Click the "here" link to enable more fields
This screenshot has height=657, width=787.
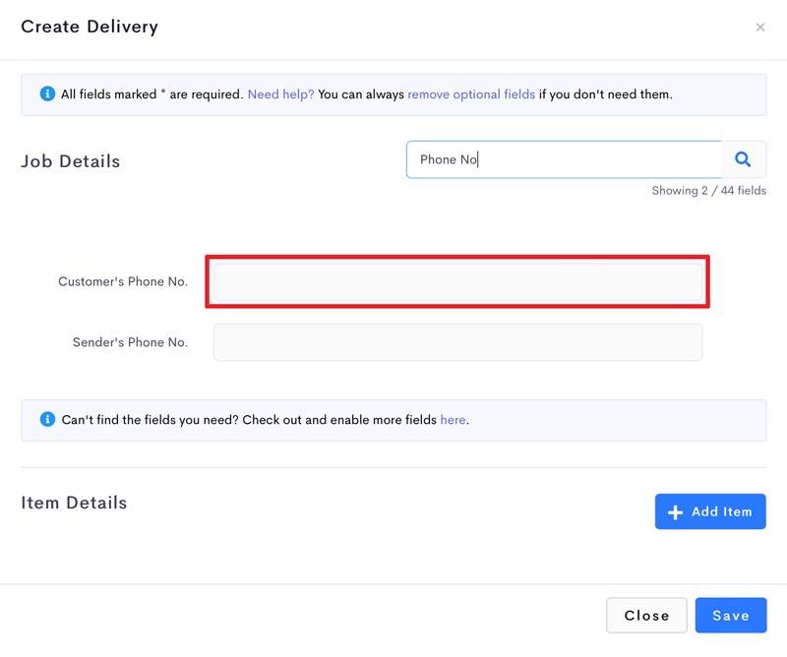click(x=453, y=420)
